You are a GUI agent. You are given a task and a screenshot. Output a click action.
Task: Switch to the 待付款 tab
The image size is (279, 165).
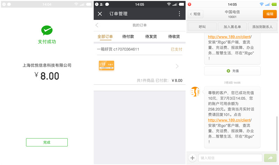pos(128,37)
